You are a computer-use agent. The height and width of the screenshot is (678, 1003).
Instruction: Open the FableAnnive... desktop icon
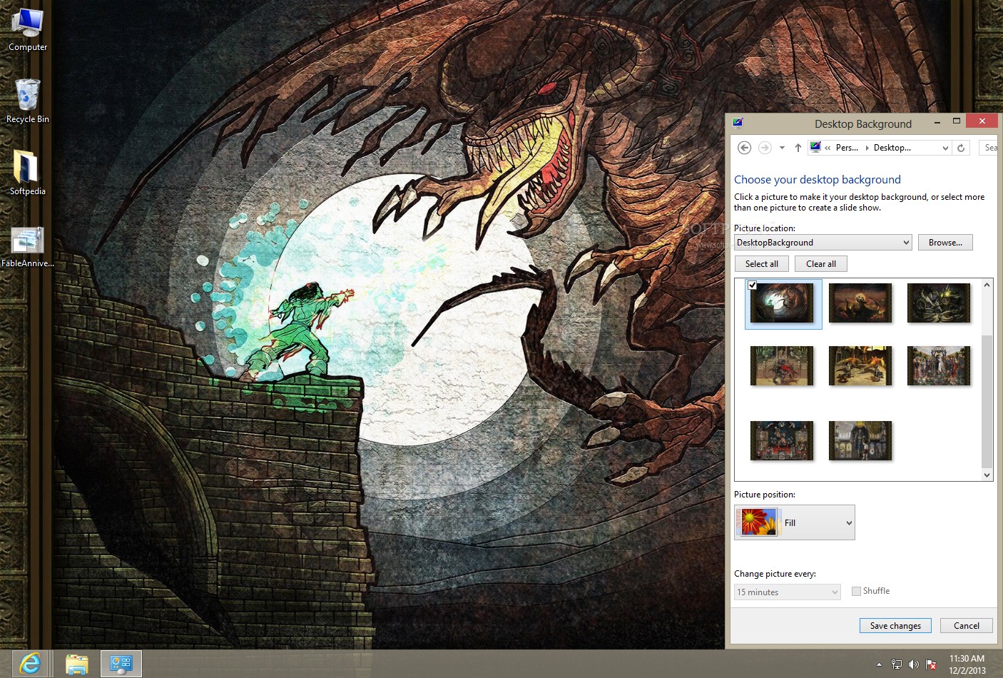point(28,246)
